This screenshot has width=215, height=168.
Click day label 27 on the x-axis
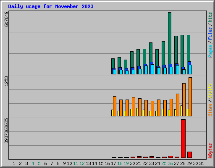[x=176, y=163]
